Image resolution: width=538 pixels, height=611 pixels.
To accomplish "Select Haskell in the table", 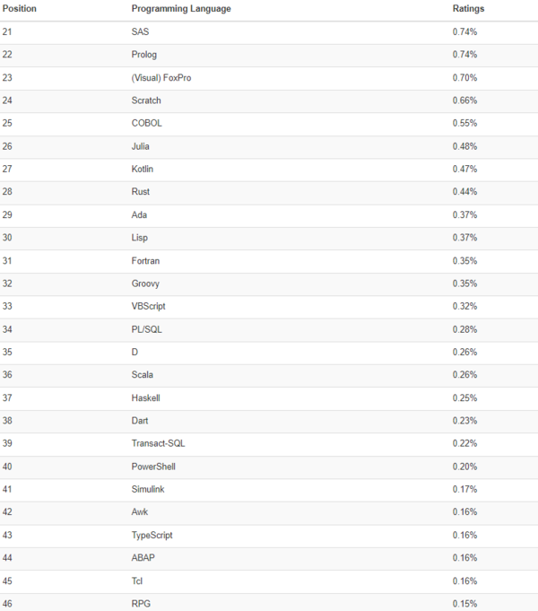I will (145, 397).
